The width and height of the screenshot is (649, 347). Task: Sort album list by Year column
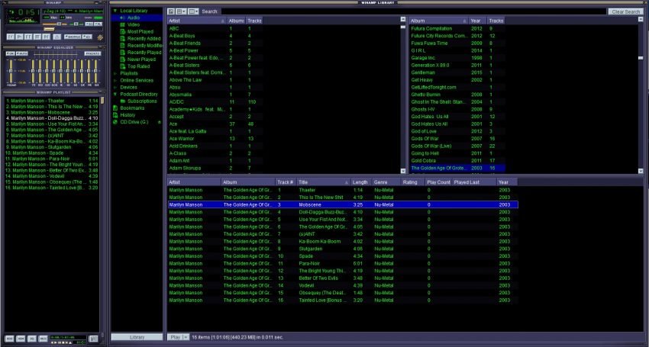click(x=476, y=21)
